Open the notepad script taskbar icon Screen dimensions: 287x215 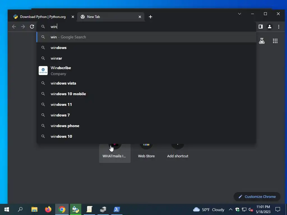pos(89,209)
